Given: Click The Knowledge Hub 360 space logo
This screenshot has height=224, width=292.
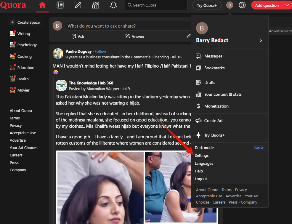Looking at the screenshot, I should point(61,85).
